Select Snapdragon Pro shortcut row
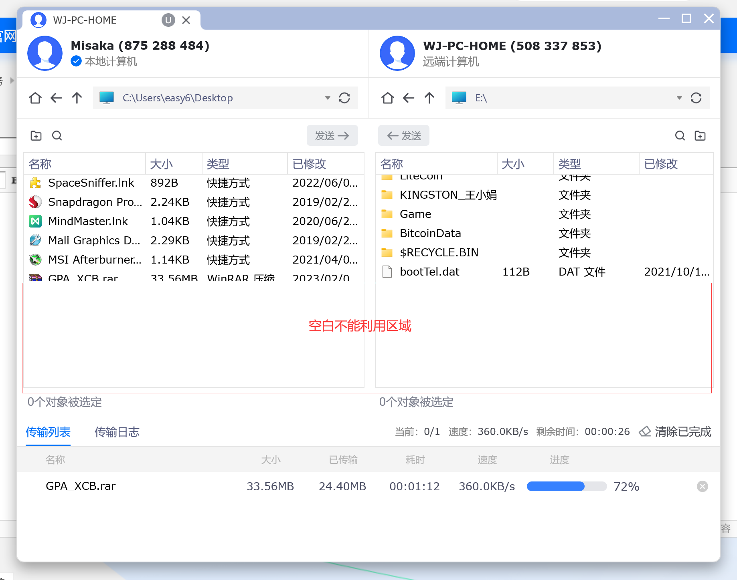 coord(194,202)
